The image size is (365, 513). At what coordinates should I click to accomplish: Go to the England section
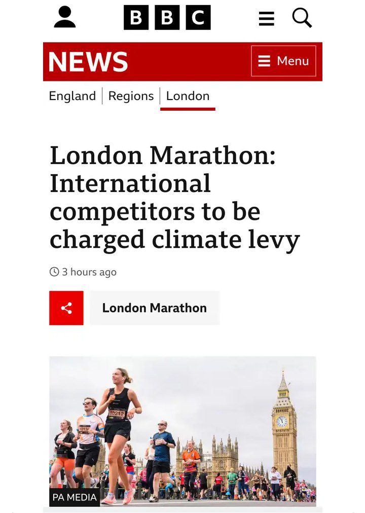[x=72, y=96]
